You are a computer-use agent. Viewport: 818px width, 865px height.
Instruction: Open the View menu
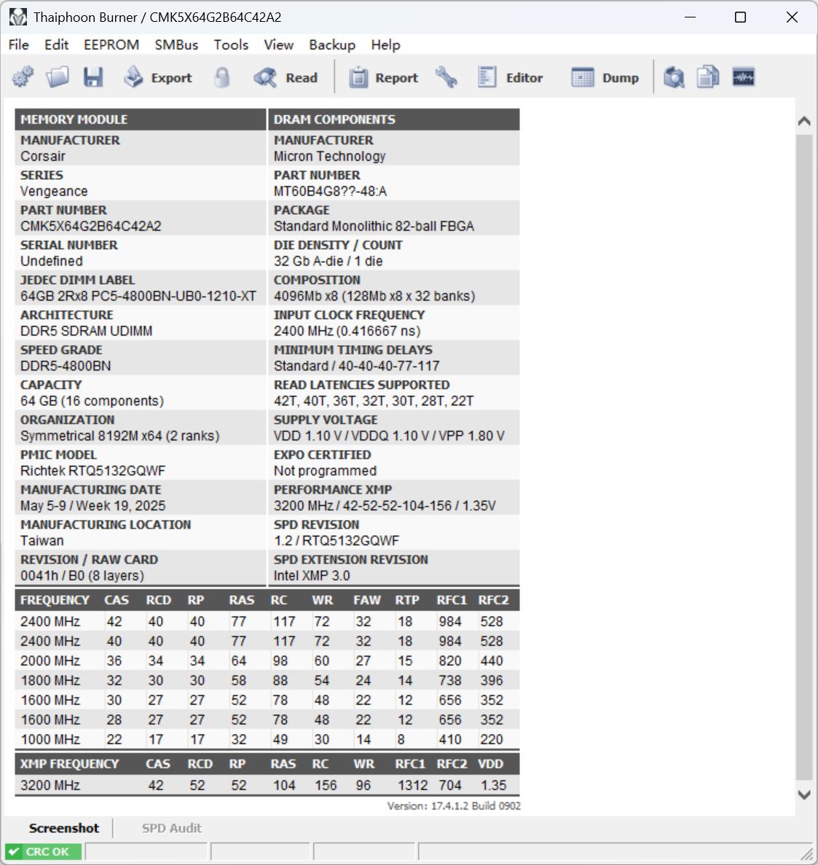tap(279, 44)
